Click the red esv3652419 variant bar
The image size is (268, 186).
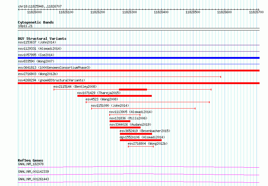coord(136,134)
